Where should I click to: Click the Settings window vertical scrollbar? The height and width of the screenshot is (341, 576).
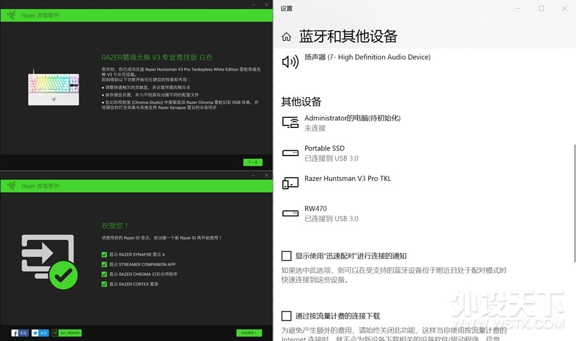click(x=574, y=203)
